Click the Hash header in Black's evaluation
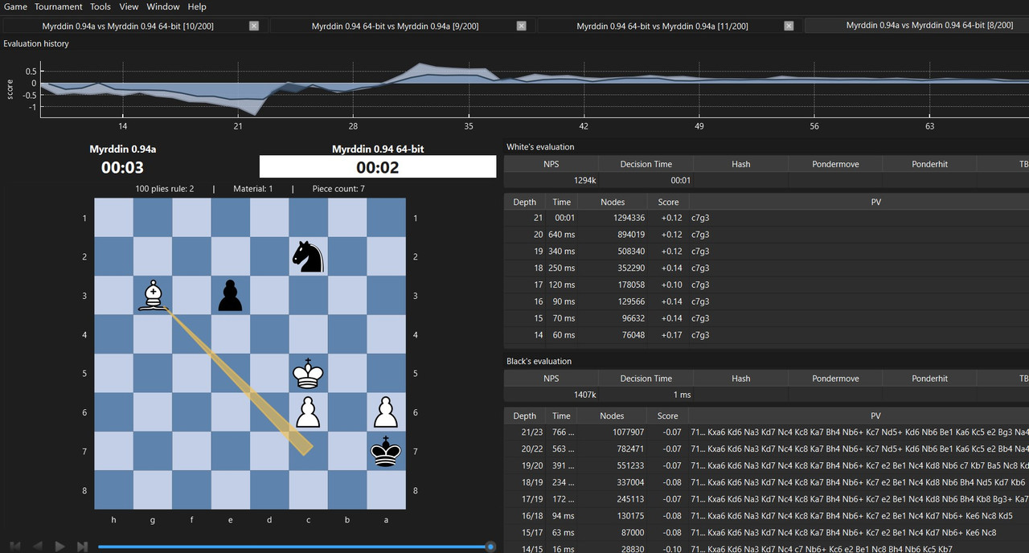The height and width of the screenshot is (553, 1029). (x=741, y=379)
